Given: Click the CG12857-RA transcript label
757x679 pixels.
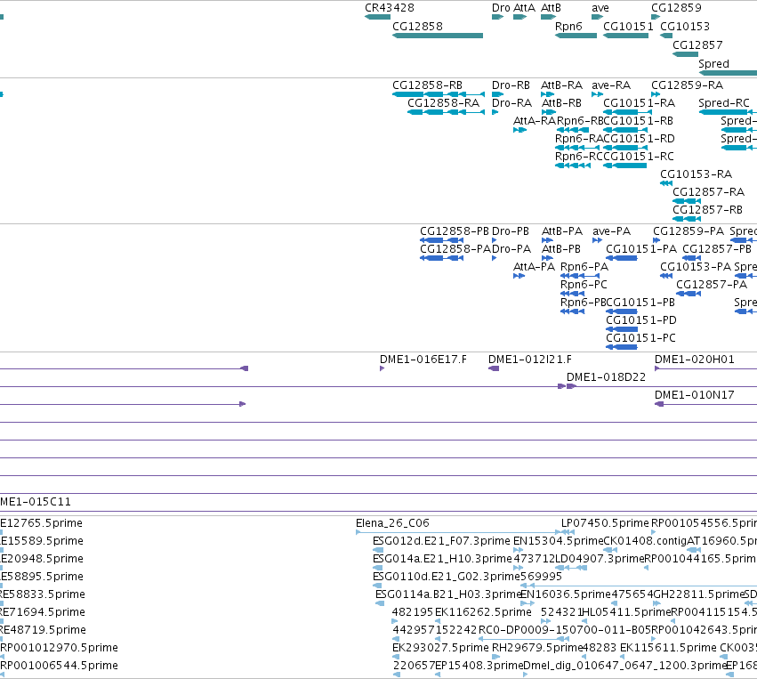Looking at the screenshot, I should [708, 192].
